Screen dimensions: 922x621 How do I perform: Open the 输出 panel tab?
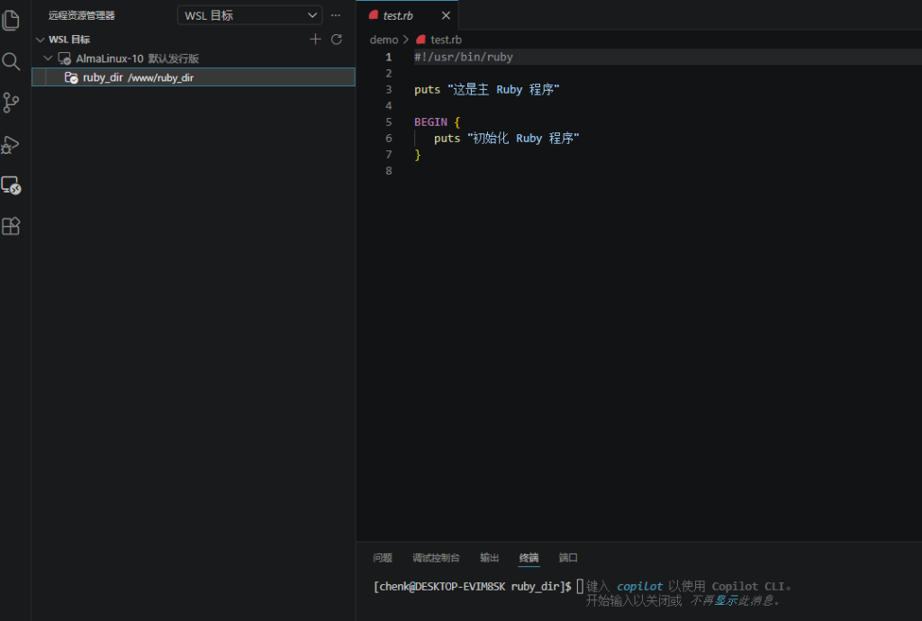pos(489,557)
